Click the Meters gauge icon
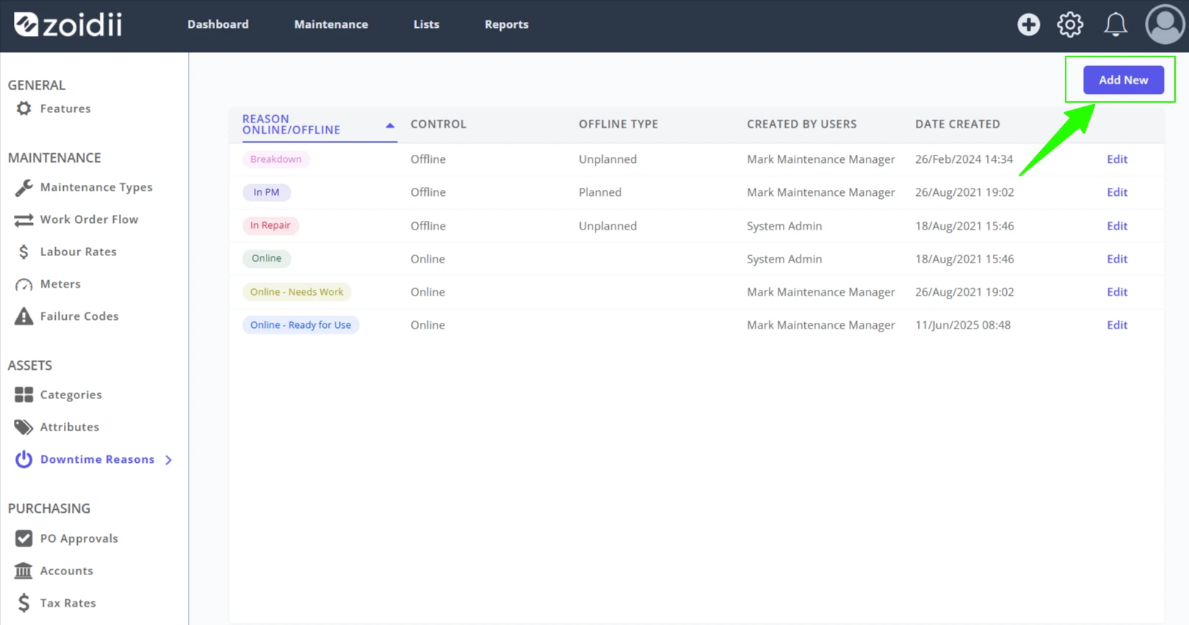1189x625 pixels. pyautogui.click(x=24, y=284)
